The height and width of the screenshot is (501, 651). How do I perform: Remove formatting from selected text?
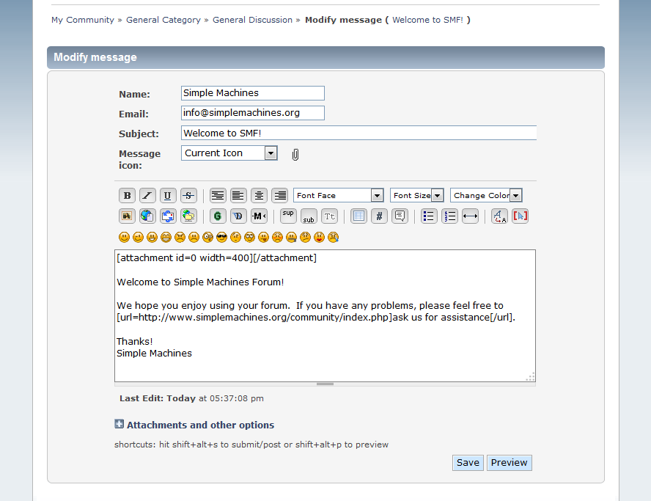pos(499,216)
